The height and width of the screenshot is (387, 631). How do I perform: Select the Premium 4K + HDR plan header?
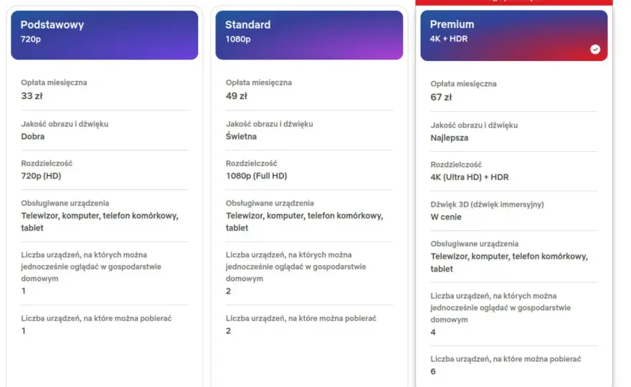pos(514,35)
